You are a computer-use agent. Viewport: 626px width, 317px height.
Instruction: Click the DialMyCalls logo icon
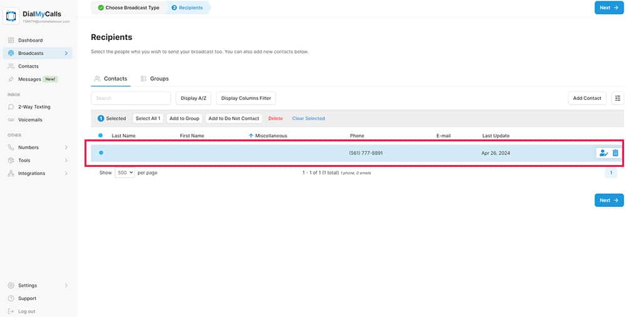tap(11, 18)
